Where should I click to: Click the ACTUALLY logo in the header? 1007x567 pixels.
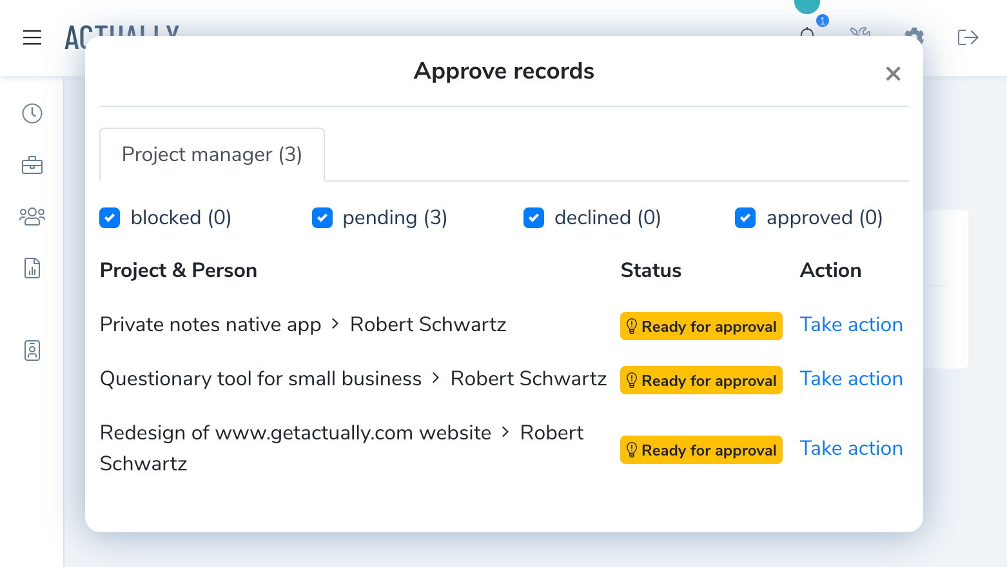click(122, 37)
